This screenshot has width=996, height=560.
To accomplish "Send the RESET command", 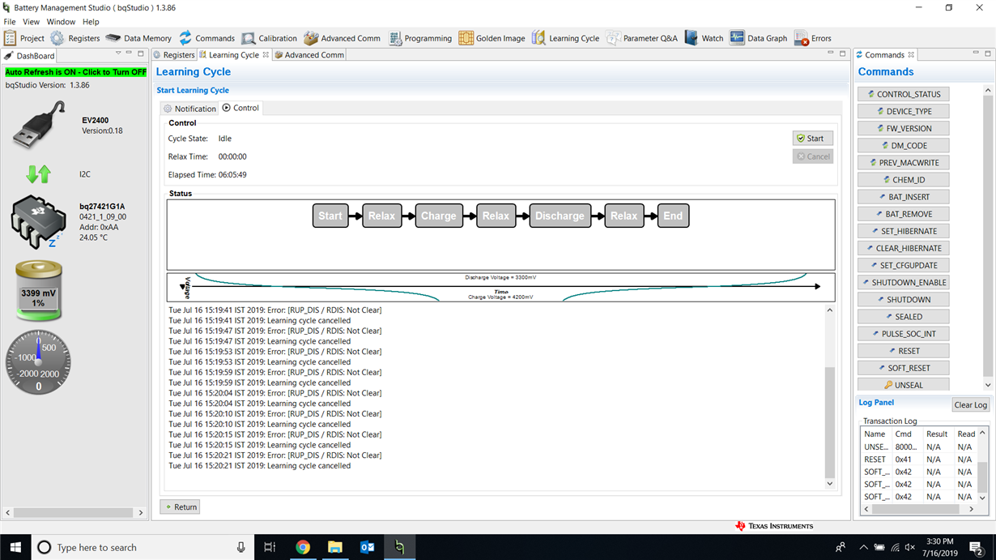I will point(904,351).
